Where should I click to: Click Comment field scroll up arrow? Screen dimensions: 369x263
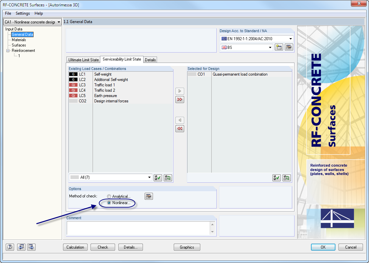pos(212,225)
